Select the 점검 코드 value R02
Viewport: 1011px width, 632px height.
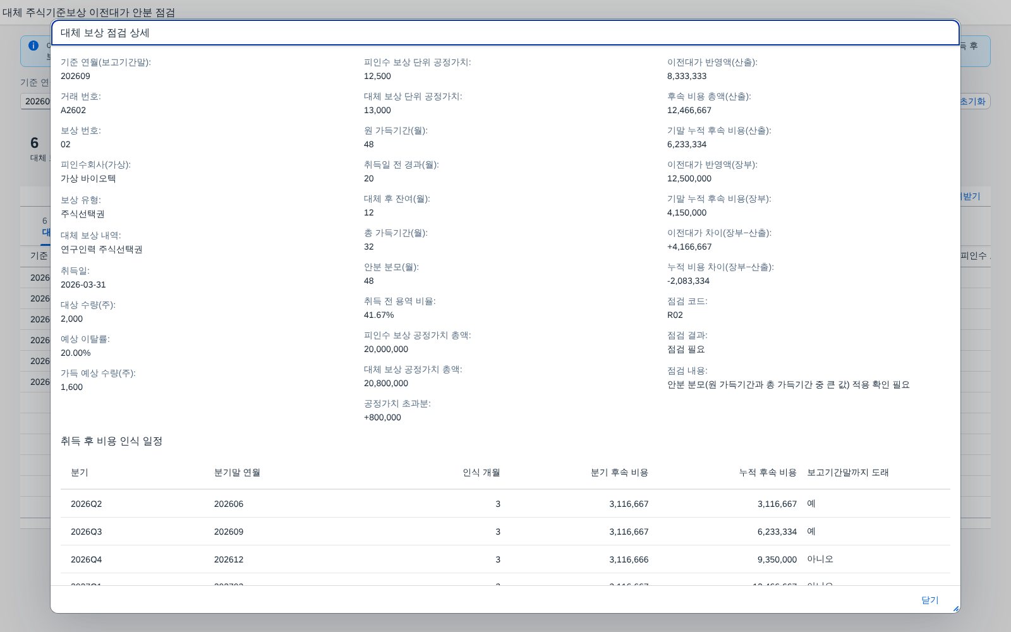point(675,315)
